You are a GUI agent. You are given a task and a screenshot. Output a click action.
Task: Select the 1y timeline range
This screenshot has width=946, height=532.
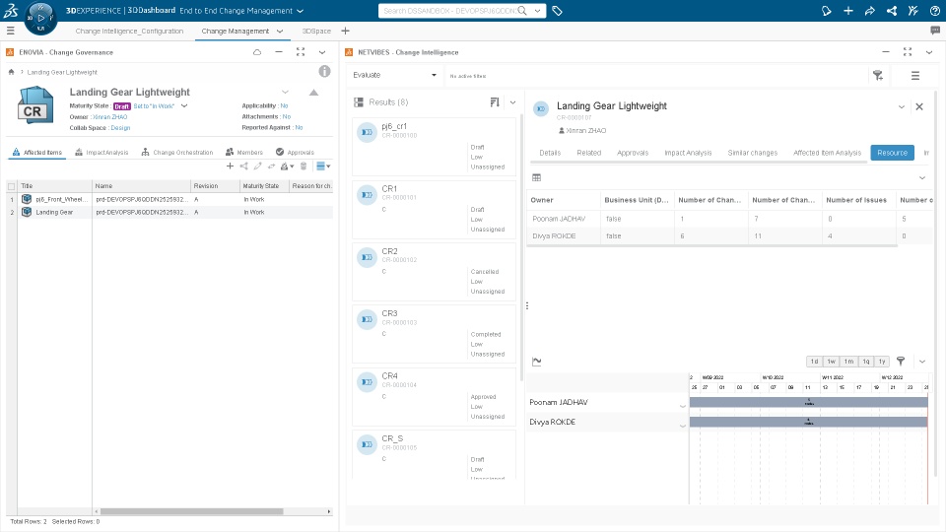point(882,362)
